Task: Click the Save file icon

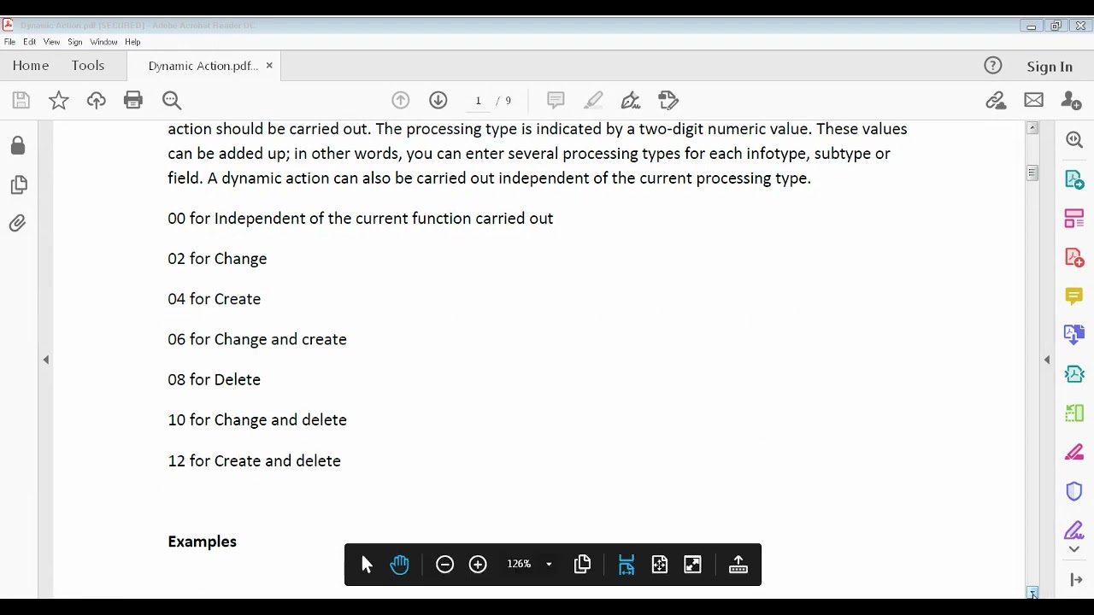Action: tap(21, 101)
